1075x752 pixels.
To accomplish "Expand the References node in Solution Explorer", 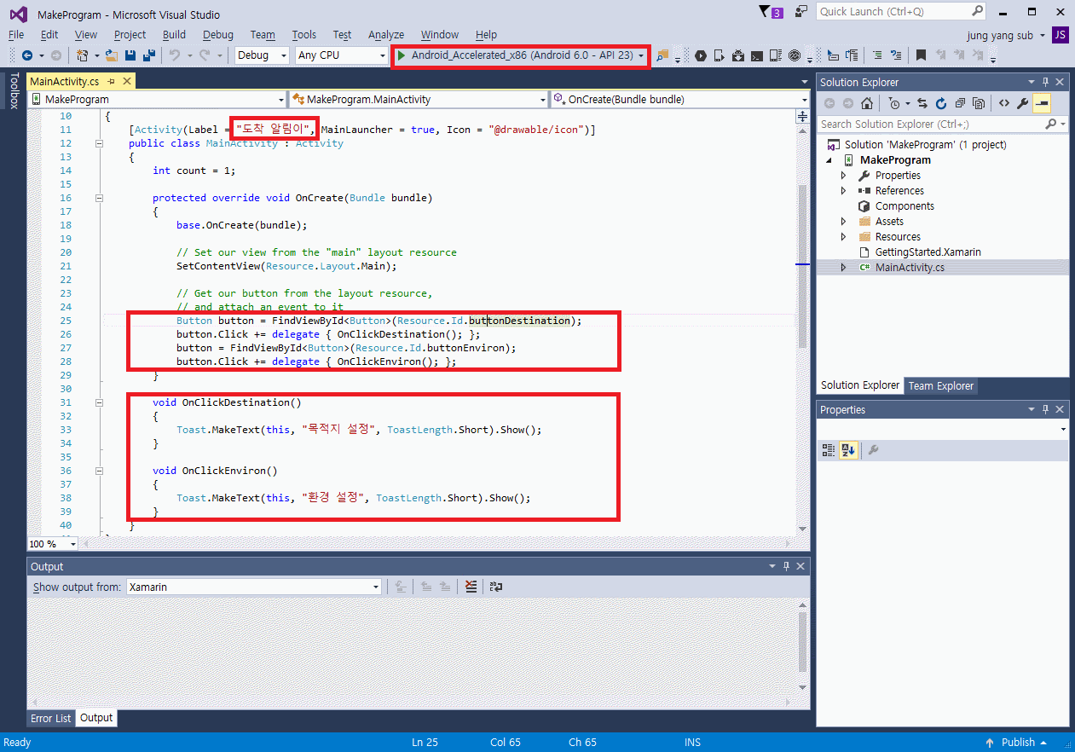I will pos(843,191).
